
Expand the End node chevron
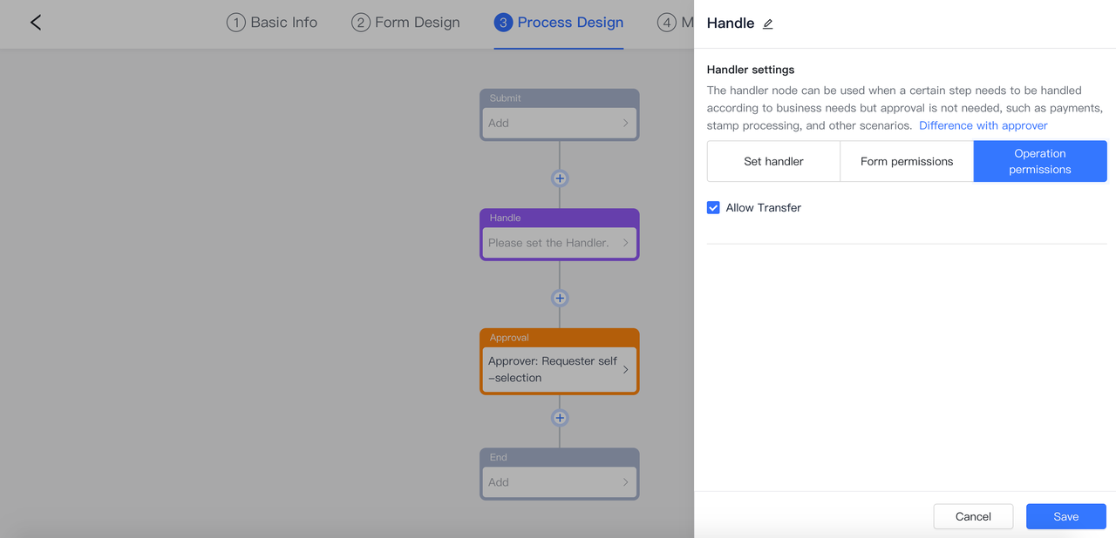[x=625, y=482]
